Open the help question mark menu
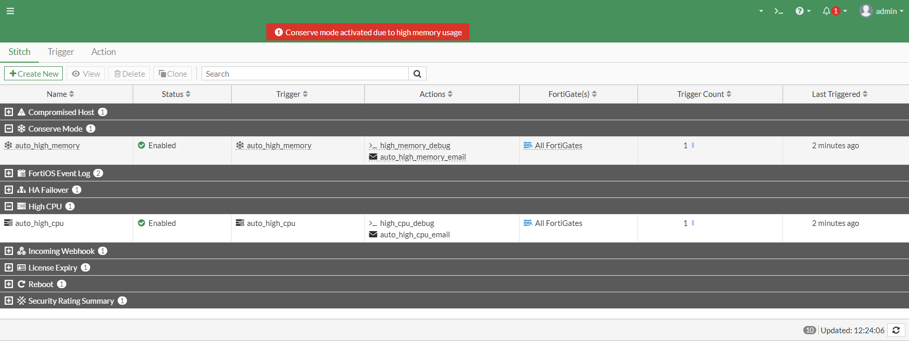 tap(803, 11)
